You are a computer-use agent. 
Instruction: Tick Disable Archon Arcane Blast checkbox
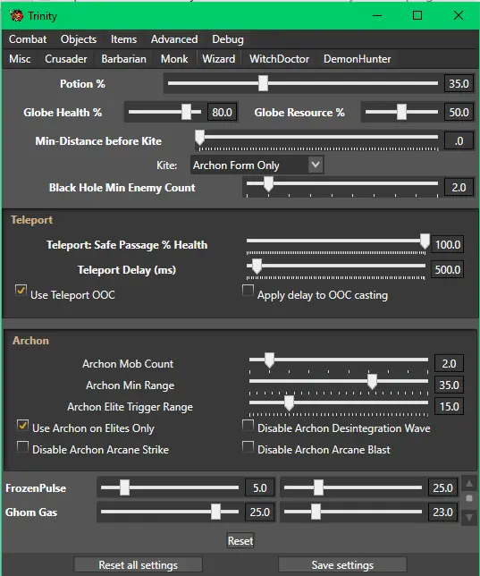coord(248,447)
